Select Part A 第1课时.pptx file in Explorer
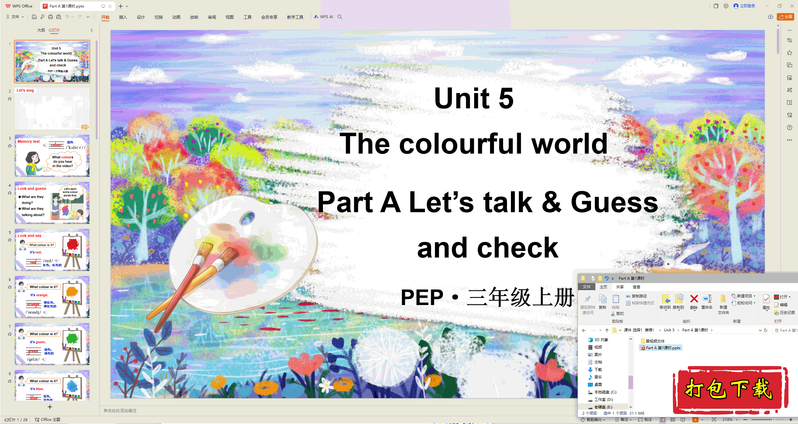798x424 pixels. (661, 348)
